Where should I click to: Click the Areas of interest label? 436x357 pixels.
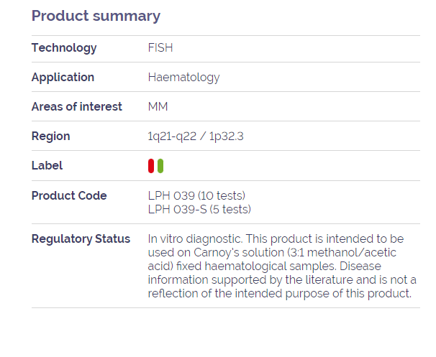coord(77,106)
